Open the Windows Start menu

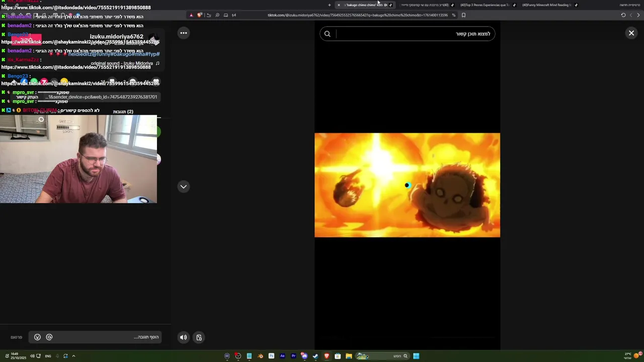(416, 356)
